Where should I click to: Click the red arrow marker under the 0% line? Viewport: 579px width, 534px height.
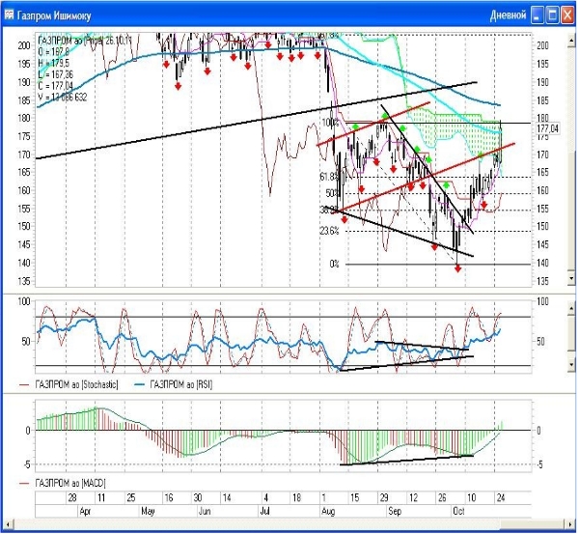tap(457, 268)
